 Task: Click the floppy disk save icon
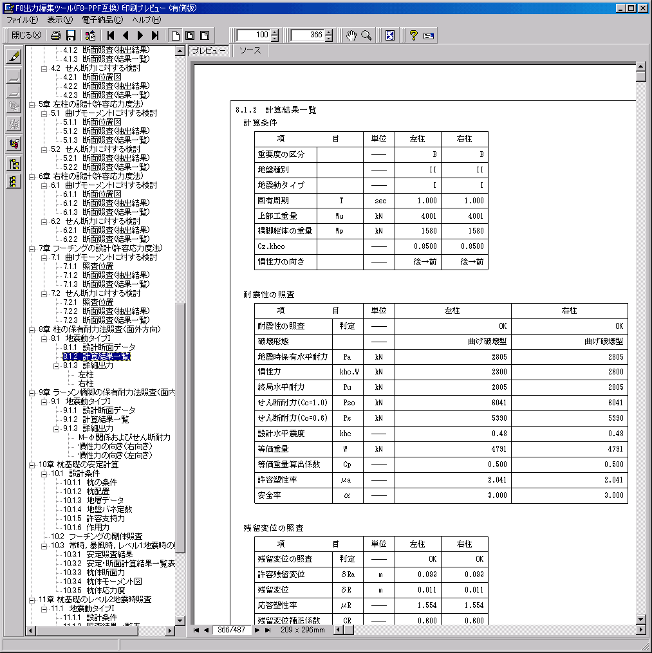click(x=71, y=35)
